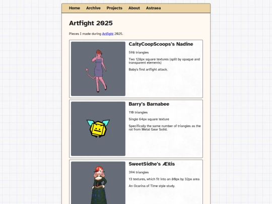272x204 pixels.
Task: Select the text "394 triangles"
Action: tap(139, 172)
